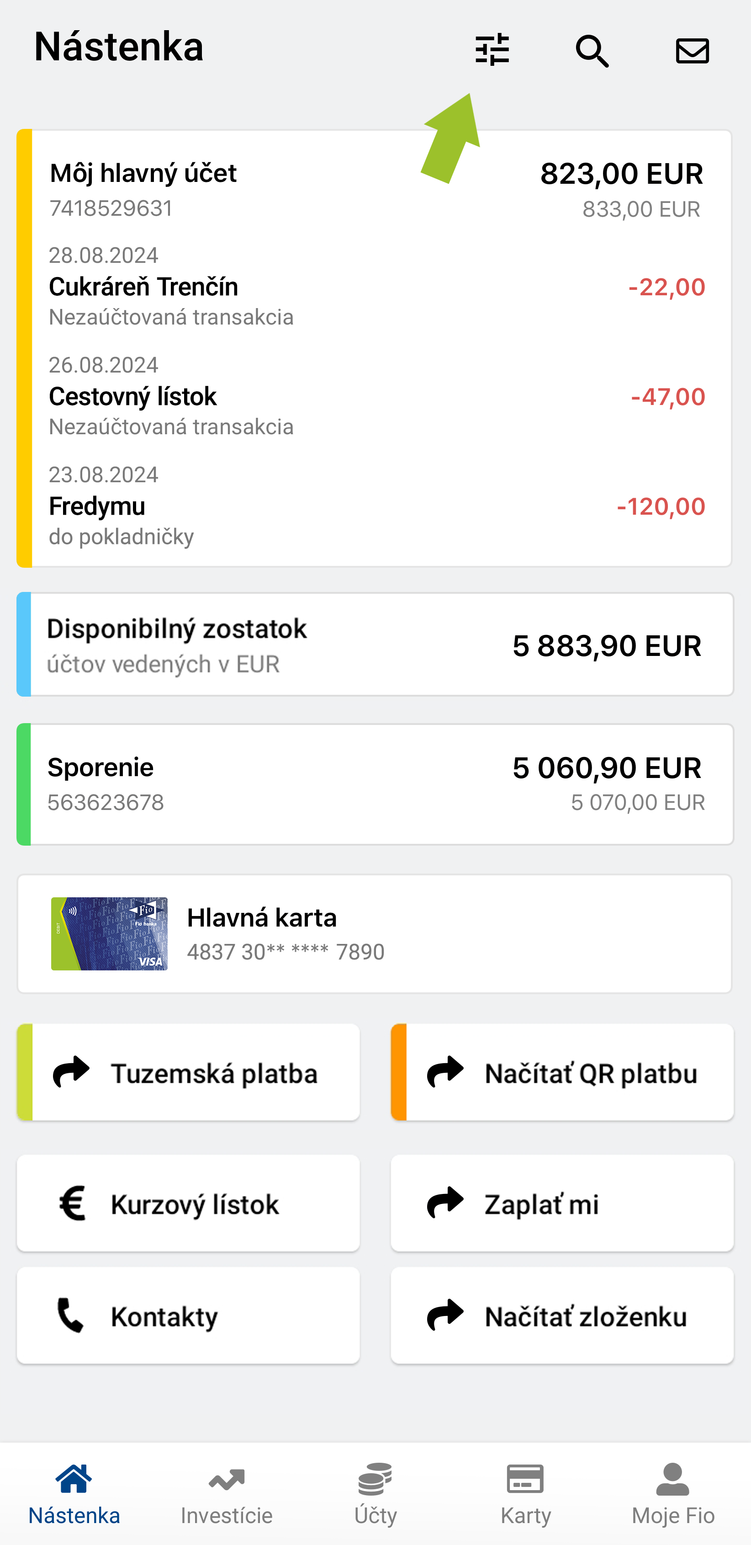This screenshot has width=751, height=1545.
Task: Tap Načítať zloženku button
Action: pos(561,1316)
